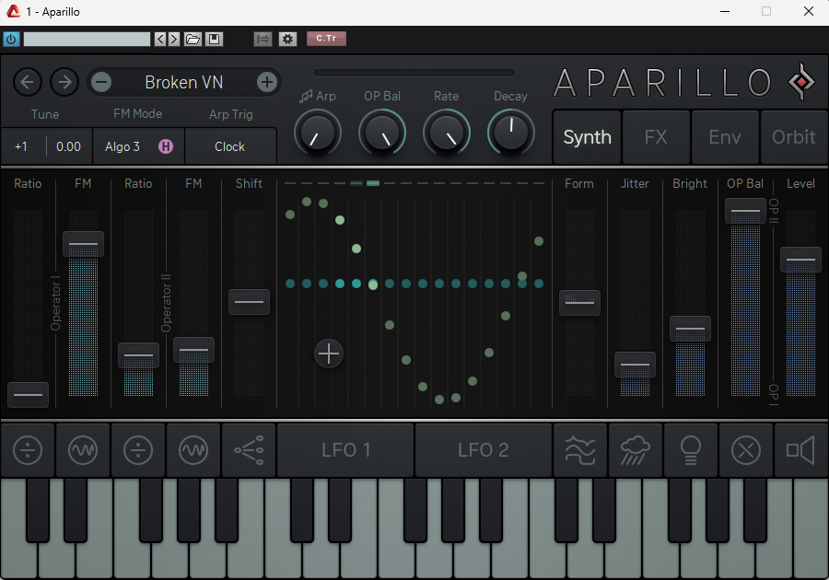
Task: Click the fine tune value 0.00
Action: tap(69, 146)
